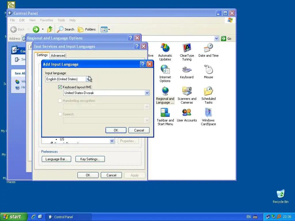This screenshot has height=221, width=295.
Task: Open the Automatic Updates icon
Action: click(165, 52)
